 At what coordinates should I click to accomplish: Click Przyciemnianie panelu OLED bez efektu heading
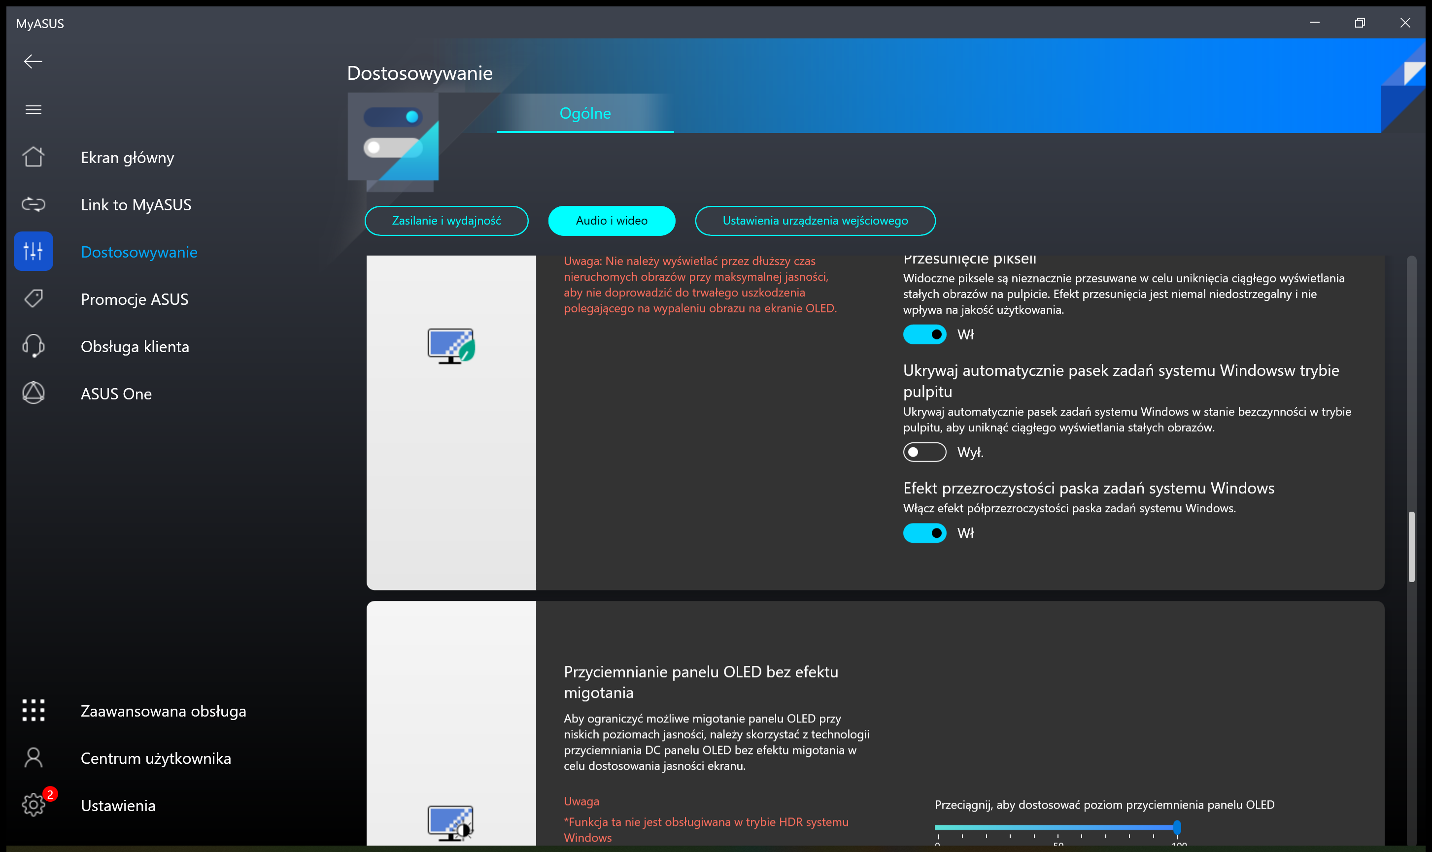tap(701, 682)
